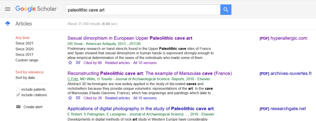Select the Any time filter
The width and height of the screenshot is (316, 121).
(22, 38)
